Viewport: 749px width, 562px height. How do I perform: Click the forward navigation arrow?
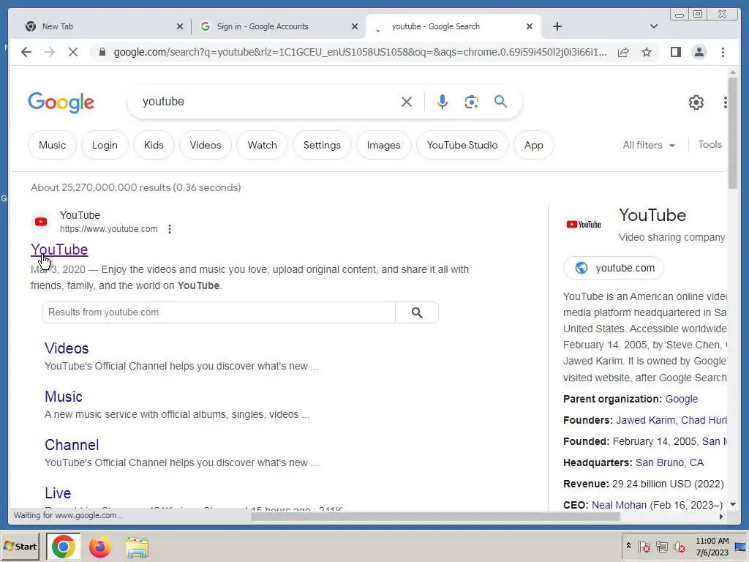50,52
